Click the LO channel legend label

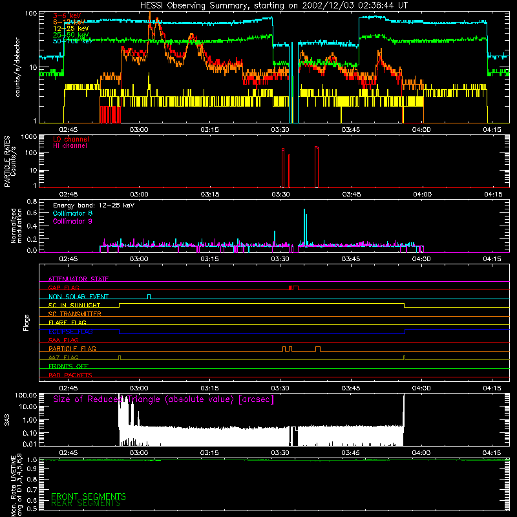71,139
